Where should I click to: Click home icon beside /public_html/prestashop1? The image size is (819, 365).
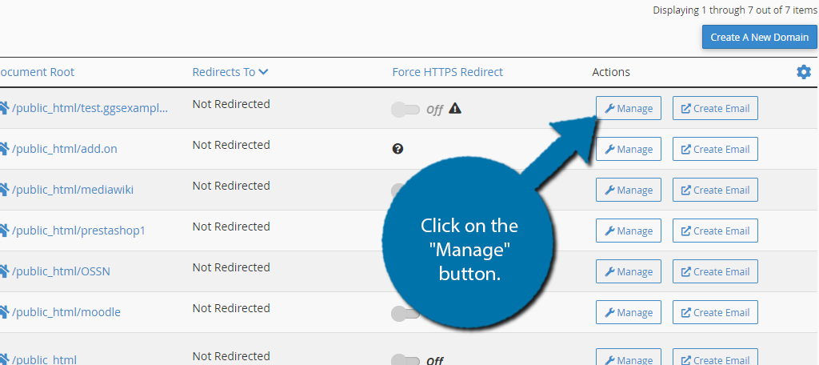pos(4,231)
